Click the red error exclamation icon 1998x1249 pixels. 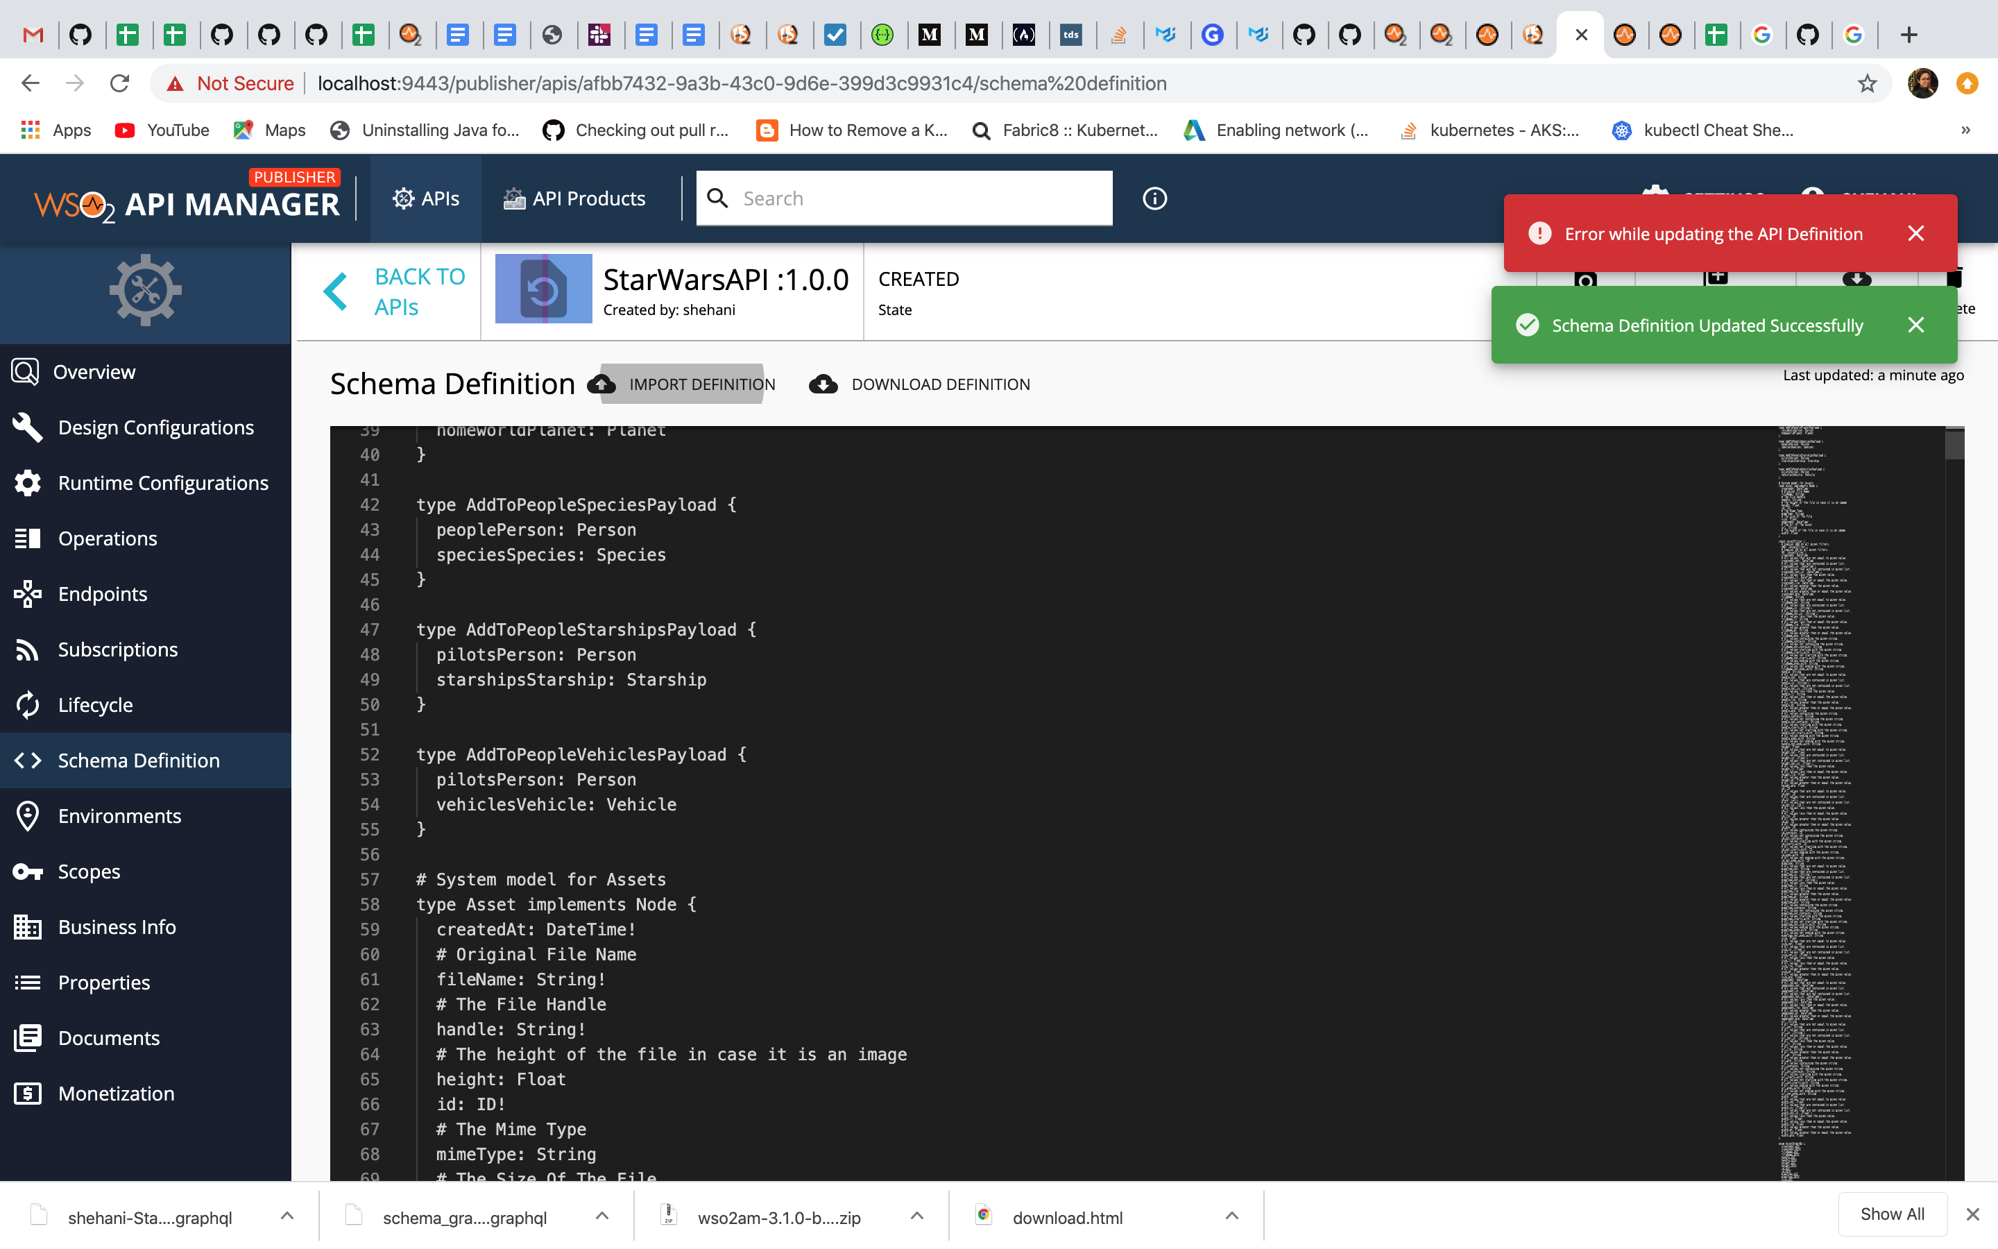1539,234
